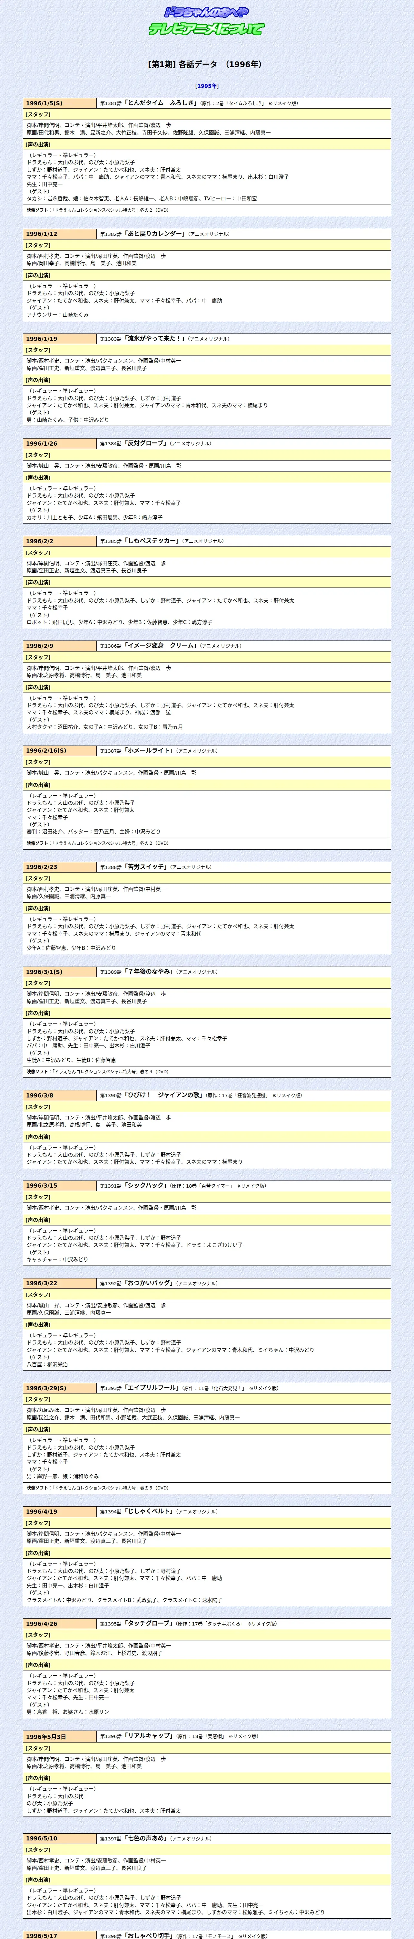Click the episode title エイプリルフール

click(x=152, y=1388)
